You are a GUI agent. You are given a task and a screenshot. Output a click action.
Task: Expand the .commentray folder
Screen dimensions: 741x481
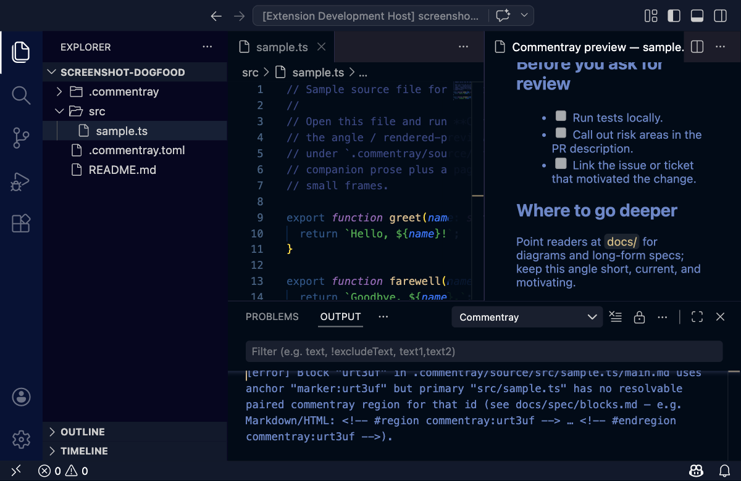135,92
